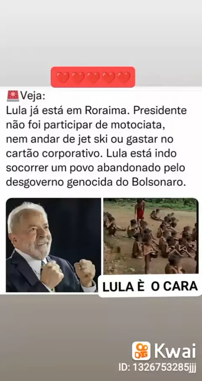Image resolution: width=202 pixels, height=381 pixels.
Task: Click the word Veja: in the post
Action: click(x=32, y=96)
